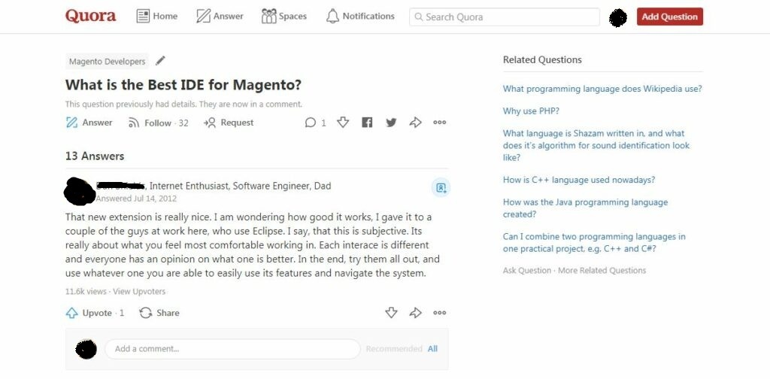
Task: Click the Add a comment box
Action: click(x=232, y=349)
